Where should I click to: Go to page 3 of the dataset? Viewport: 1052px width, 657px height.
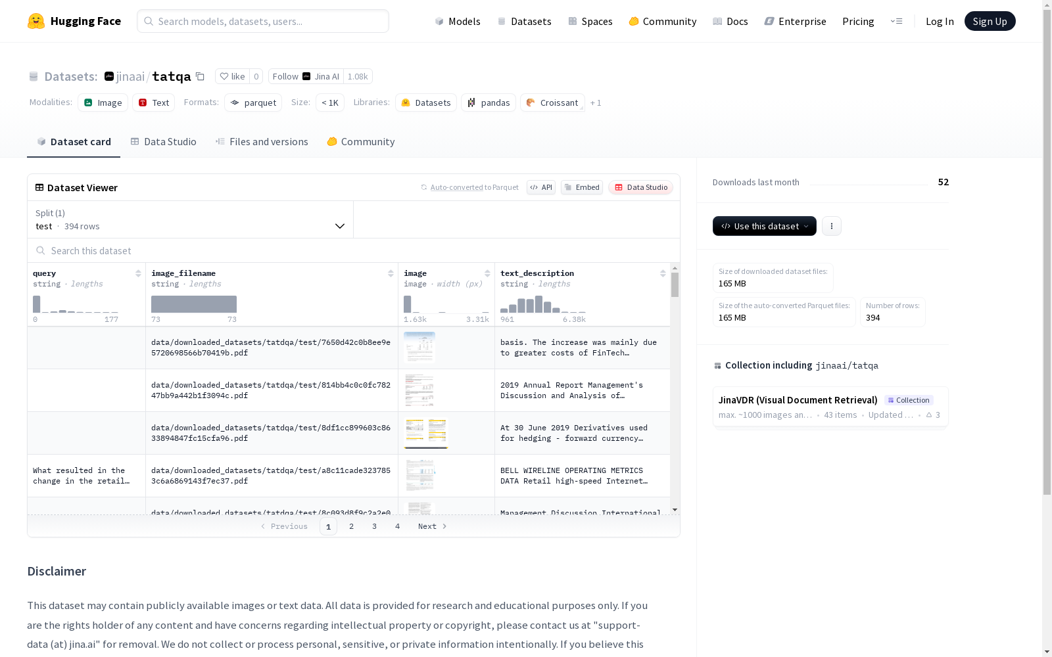(x=375, y=526)
